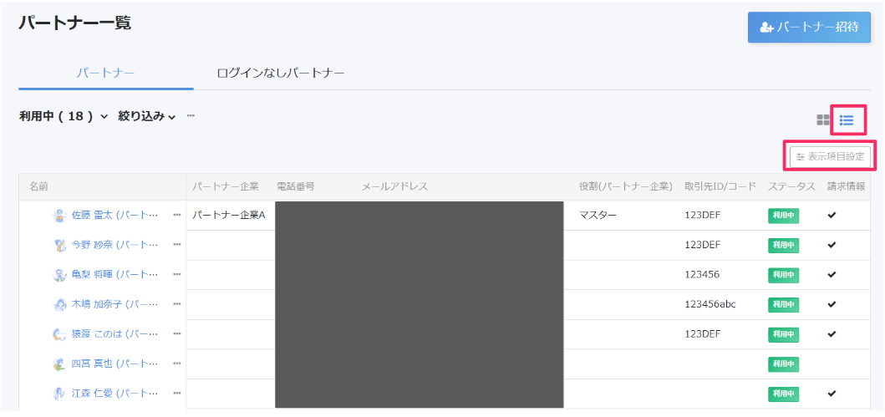
Task: Click the ステータス column header
Action: coord(791,187)
